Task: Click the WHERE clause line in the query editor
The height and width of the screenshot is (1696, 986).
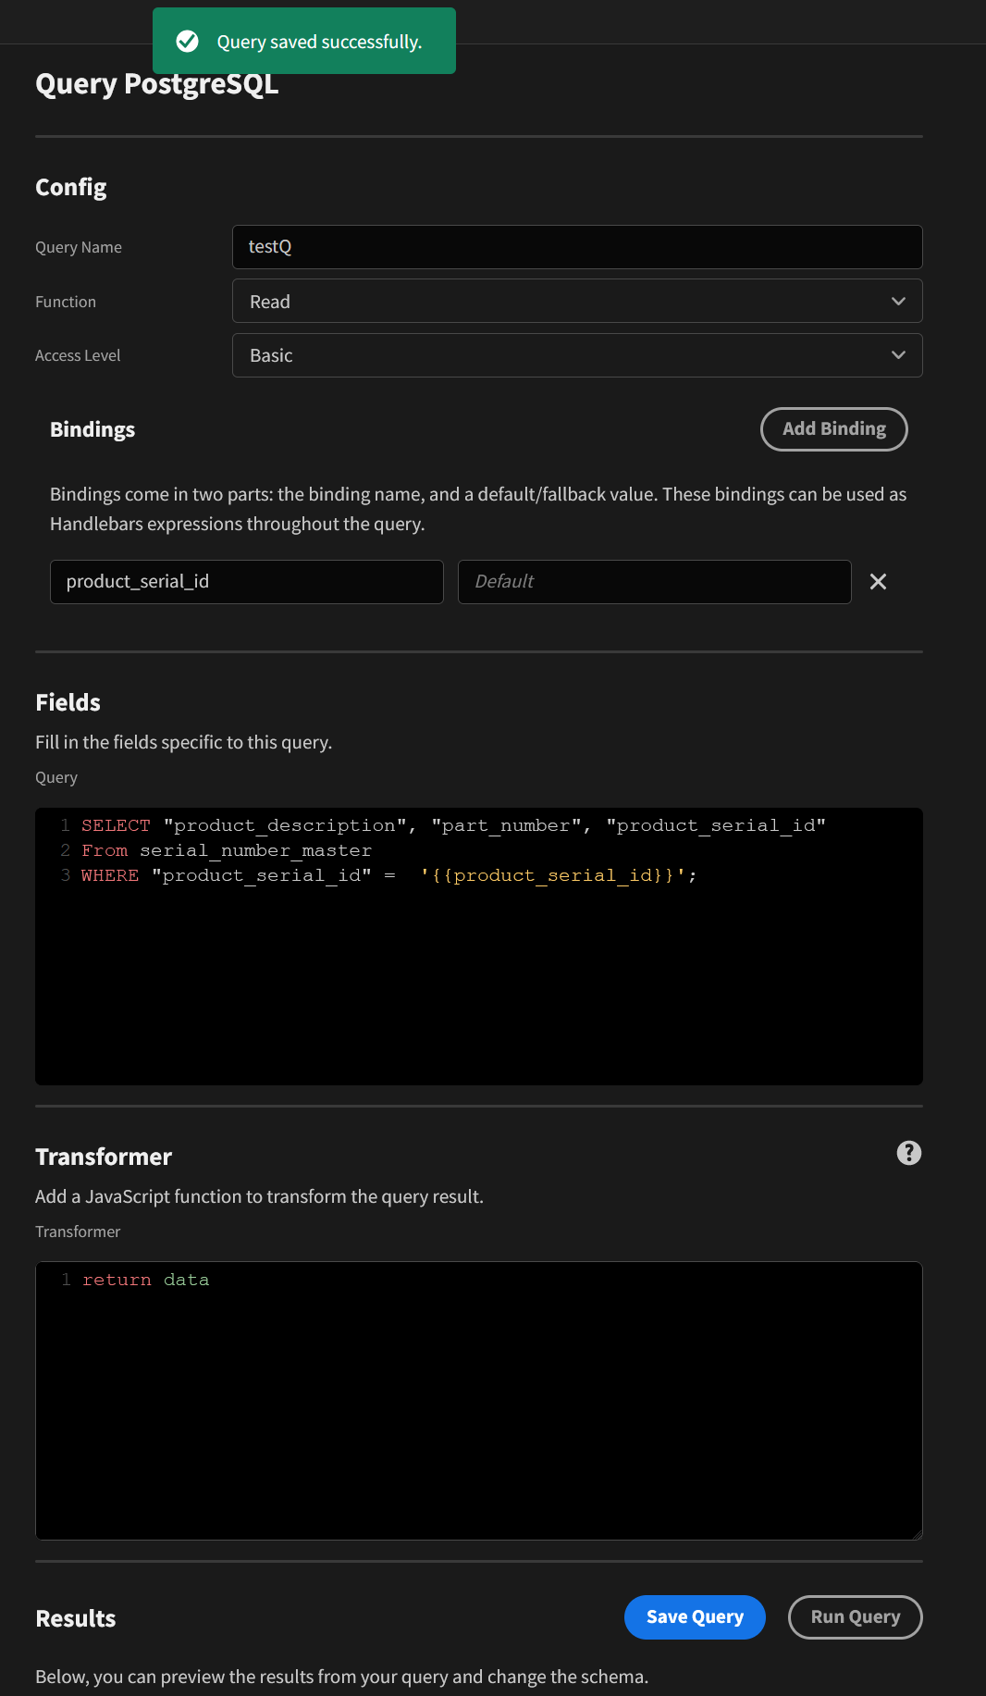Action: point(388,875)
